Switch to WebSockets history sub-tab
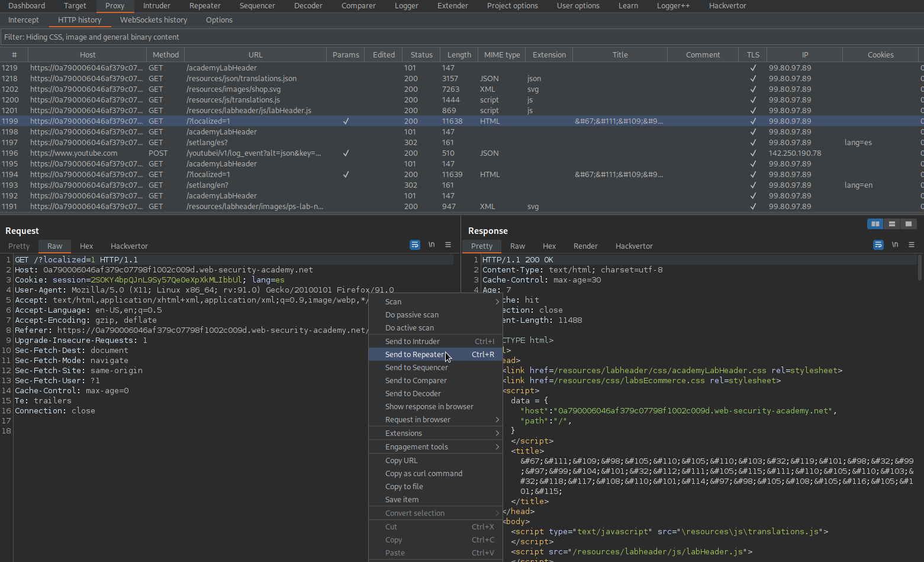This screenshot has width=924, height=562. [x=154, y=20]
